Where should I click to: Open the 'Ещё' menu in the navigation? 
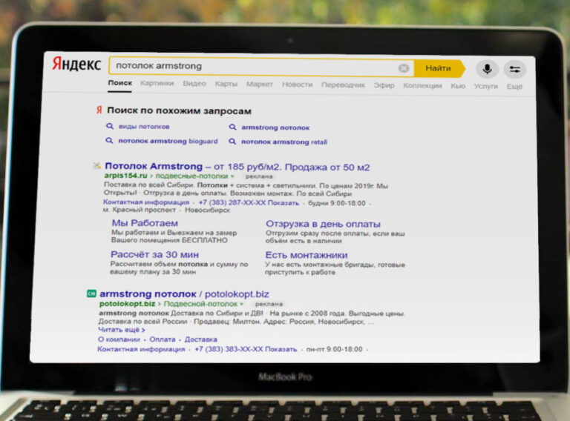514,87
